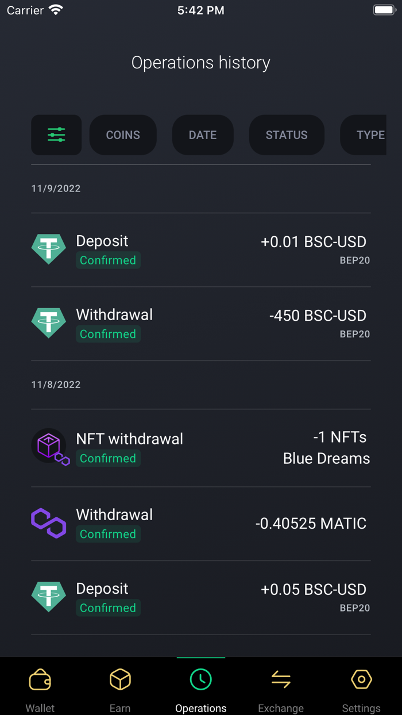Click the Operations clock icon

click(x=200, y=679)
